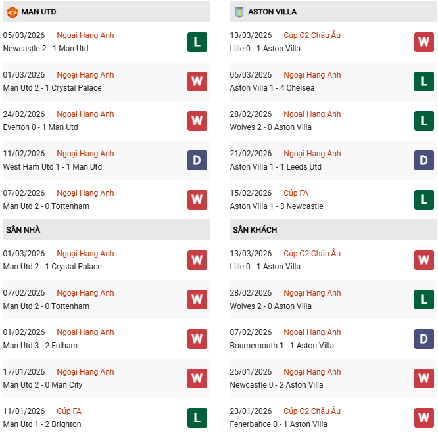Click L badge for Man Utd 1-2 Brighton
438x433 pixels.
197,418
